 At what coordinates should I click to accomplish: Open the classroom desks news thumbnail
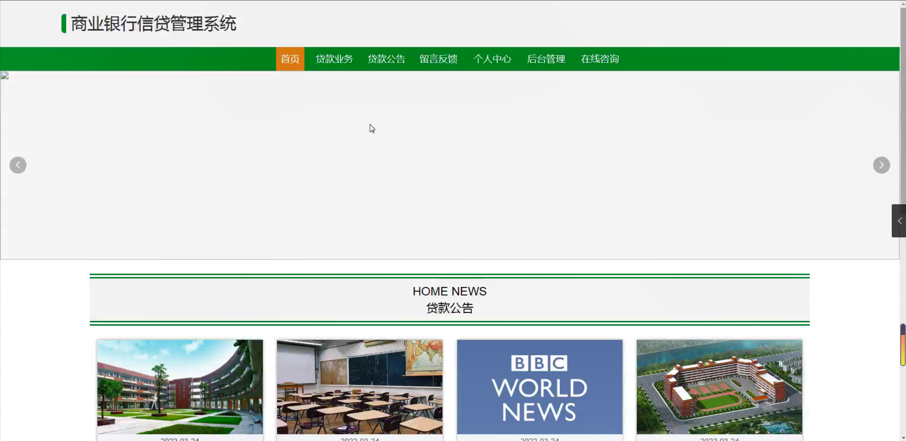[359, 387]
